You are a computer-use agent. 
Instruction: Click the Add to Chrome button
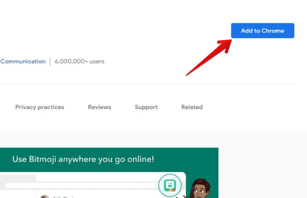(x=262, y=31)
